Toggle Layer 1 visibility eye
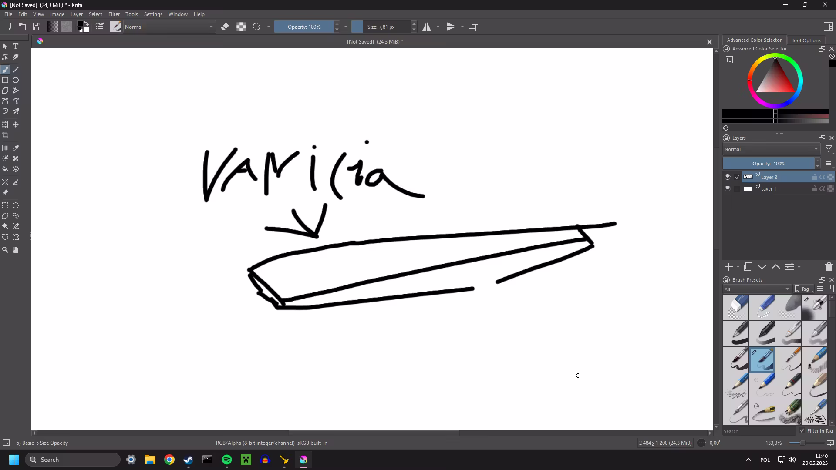The image size is (836, 470). (x=728, y=188)
